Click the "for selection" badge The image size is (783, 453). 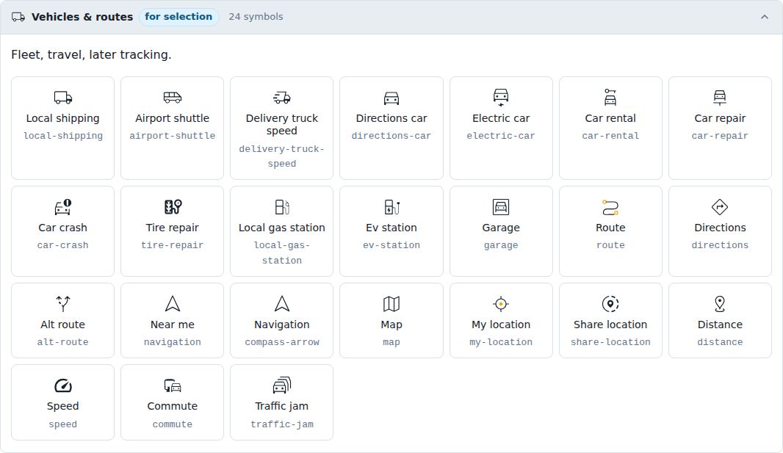point(178,16)
